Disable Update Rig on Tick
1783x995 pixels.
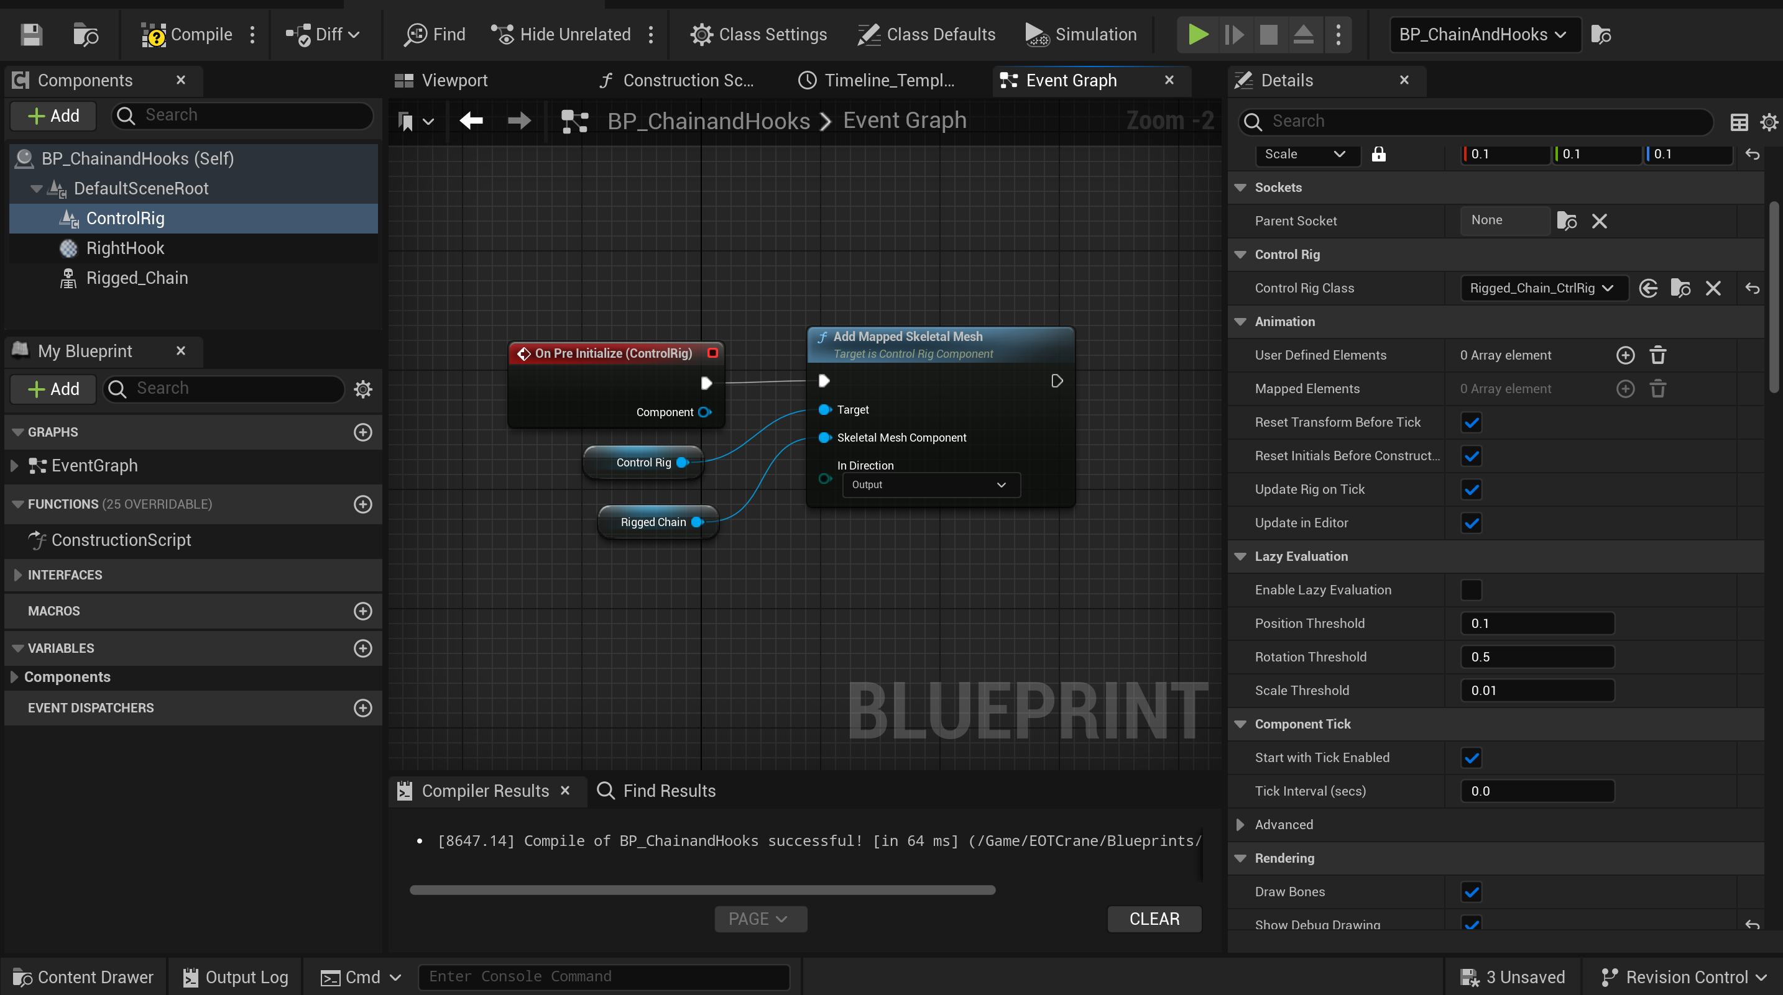[1472, 489]
